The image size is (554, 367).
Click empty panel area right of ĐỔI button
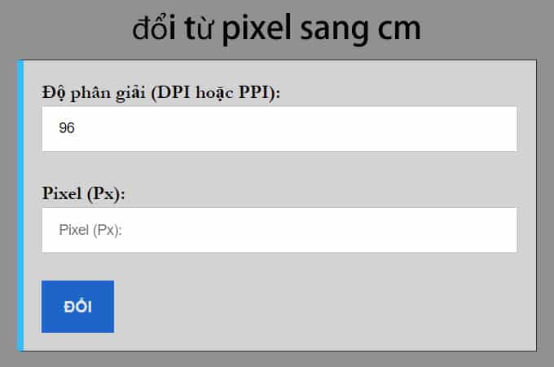(326, 307)
